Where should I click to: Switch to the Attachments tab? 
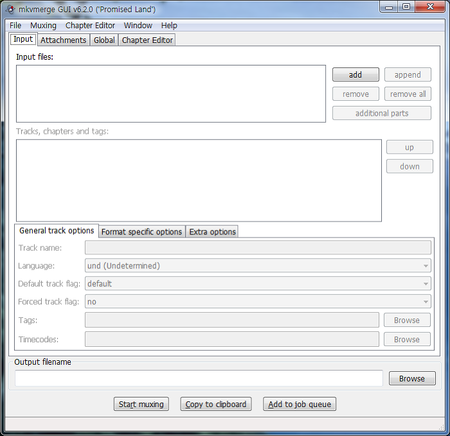pyautogui.click(x=64, y=40)
